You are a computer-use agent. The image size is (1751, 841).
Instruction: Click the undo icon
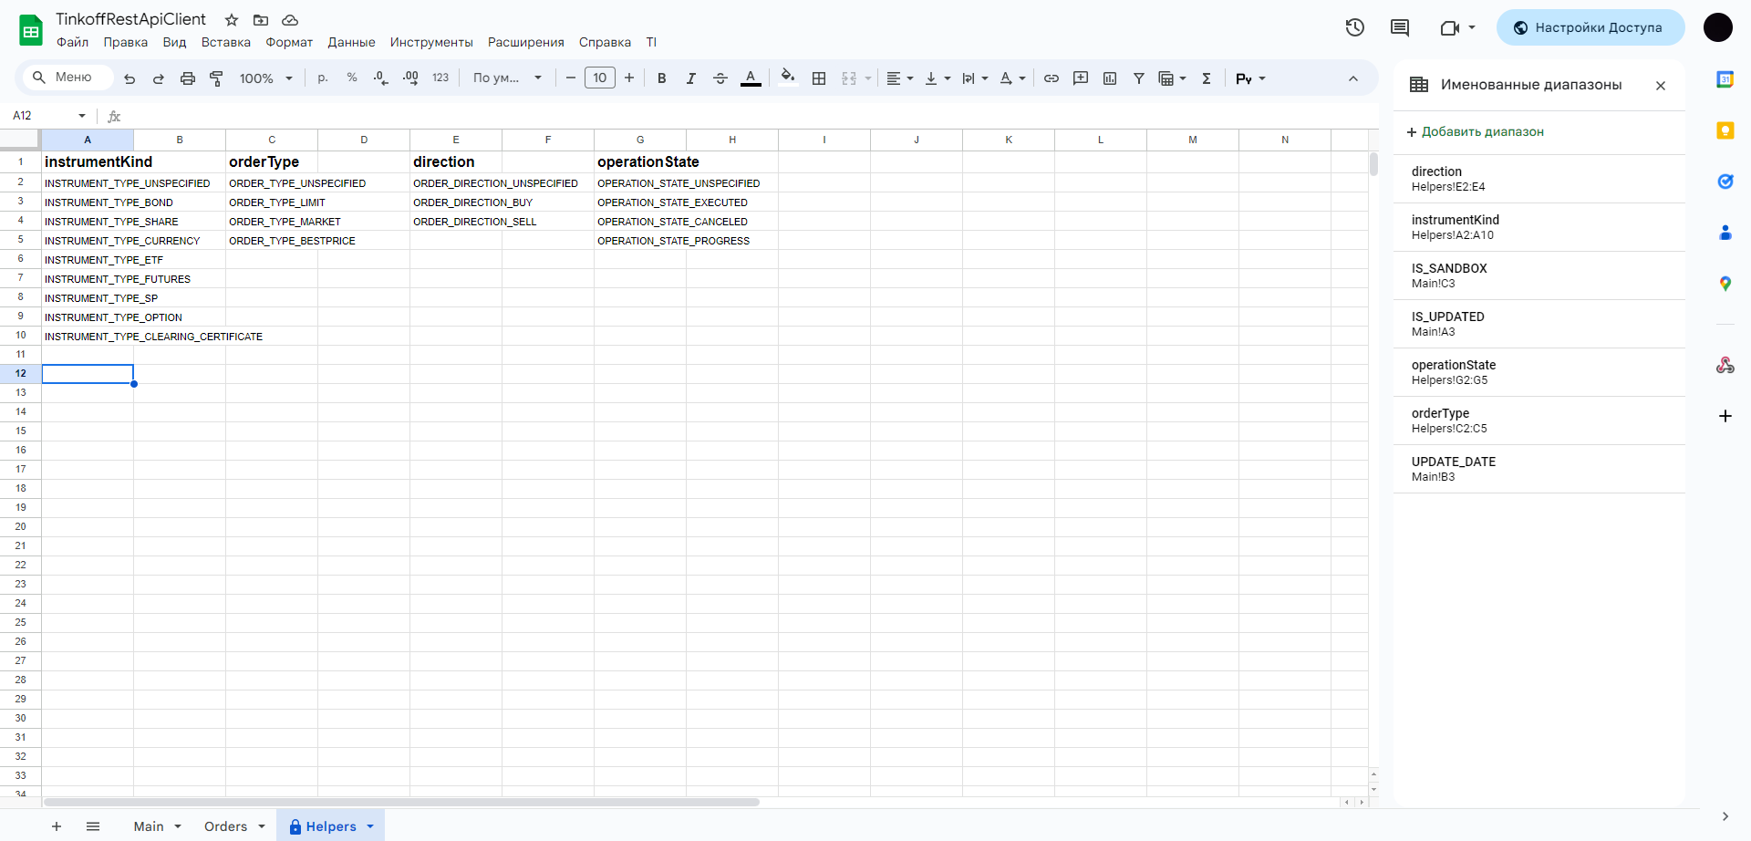point(130,78)
